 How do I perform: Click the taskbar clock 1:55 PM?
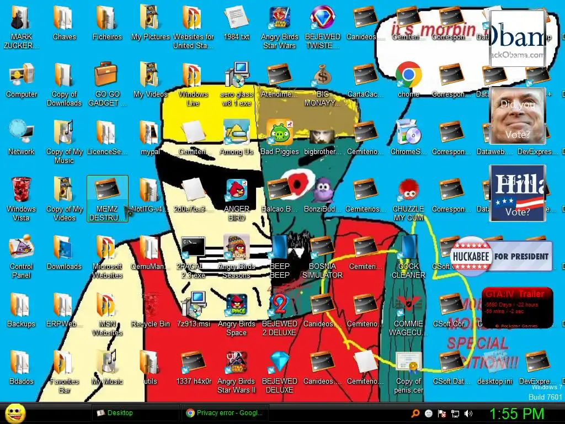point(516,413)
